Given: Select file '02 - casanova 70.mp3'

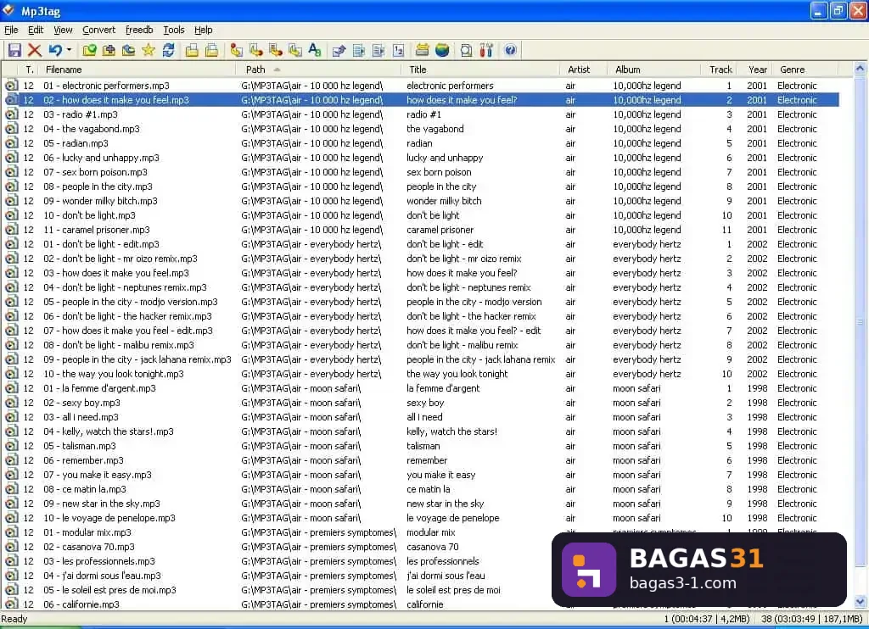Looking at the screenshot, I should point(88,547).
